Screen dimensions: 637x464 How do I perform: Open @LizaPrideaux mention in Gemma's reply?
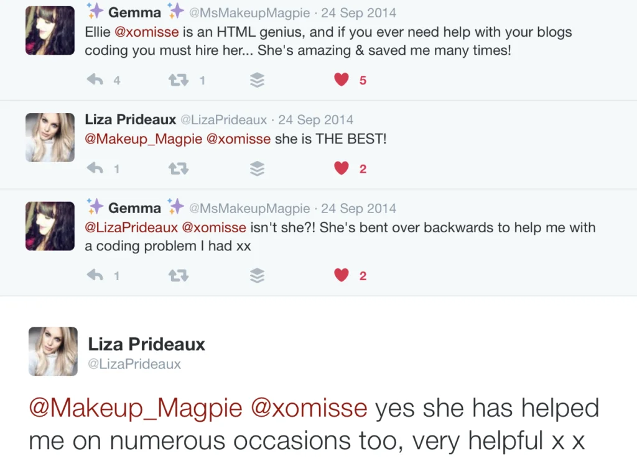(x=131, y=228)
